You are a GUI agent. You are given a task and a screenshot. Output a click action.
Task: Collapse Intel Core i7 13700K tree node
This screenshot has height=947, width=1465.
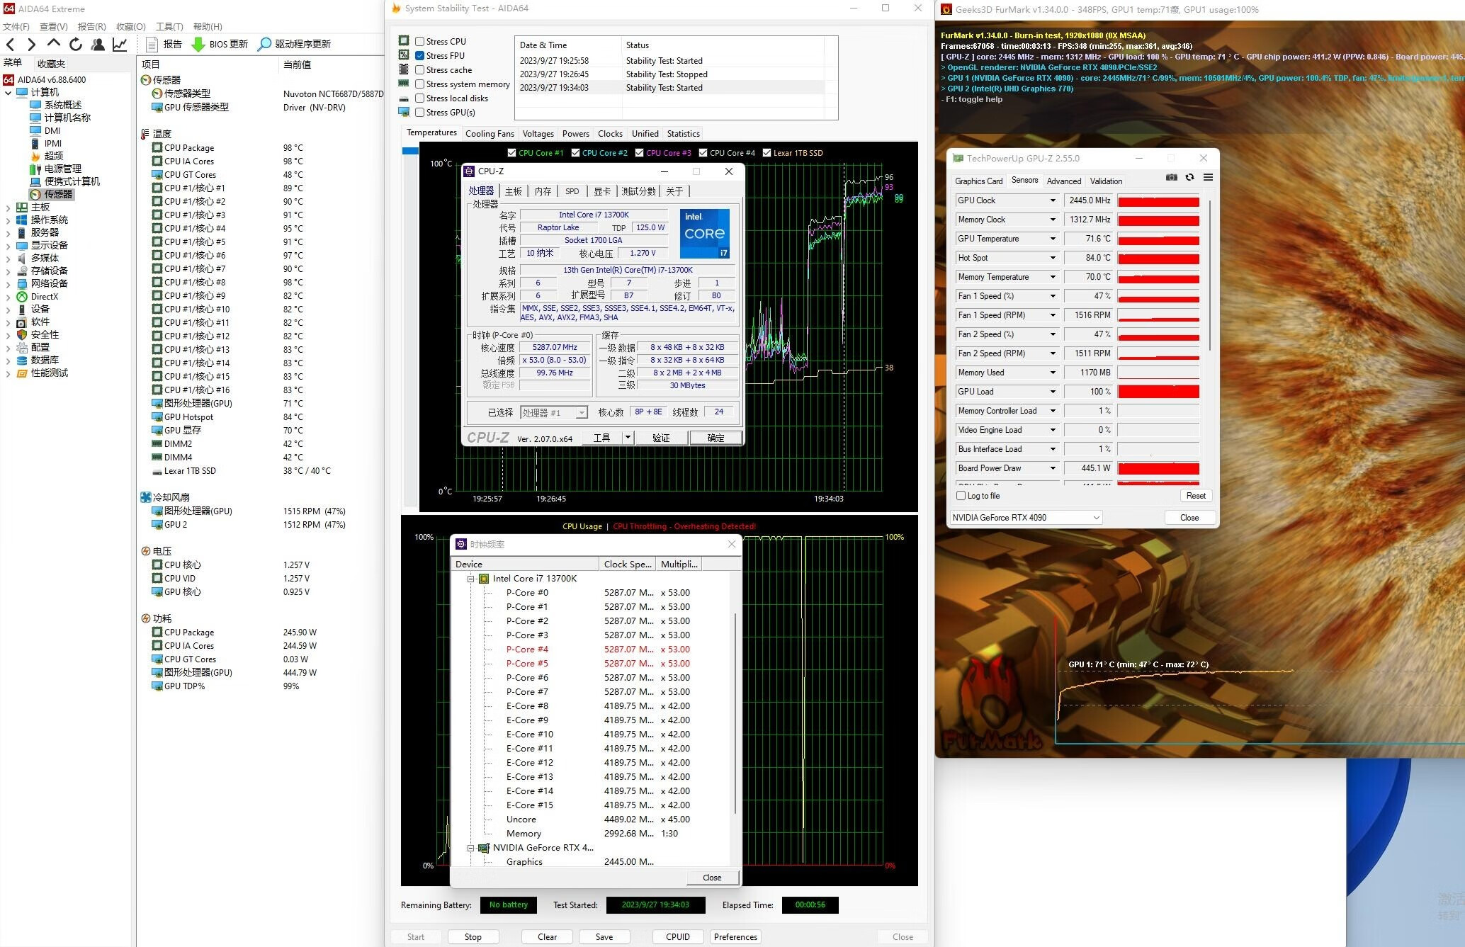[x=470, y=579]
